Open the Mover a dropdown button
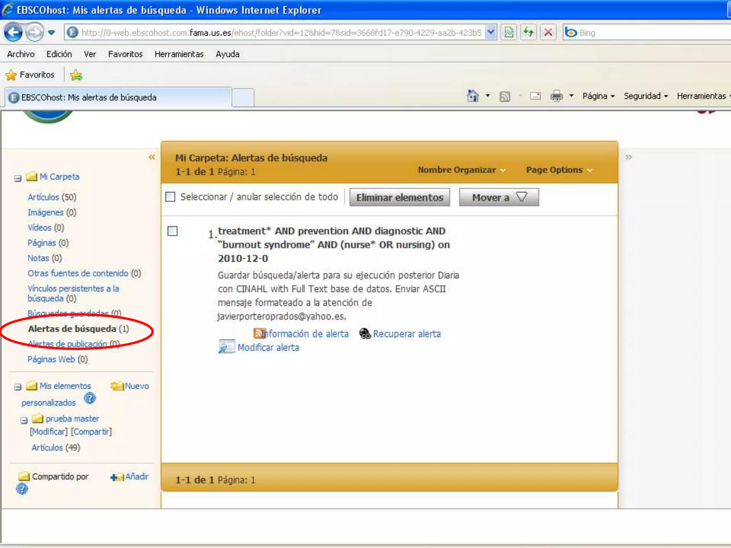Image resolution: width=731 pixels, height=548 pixels. pos(499,197)
